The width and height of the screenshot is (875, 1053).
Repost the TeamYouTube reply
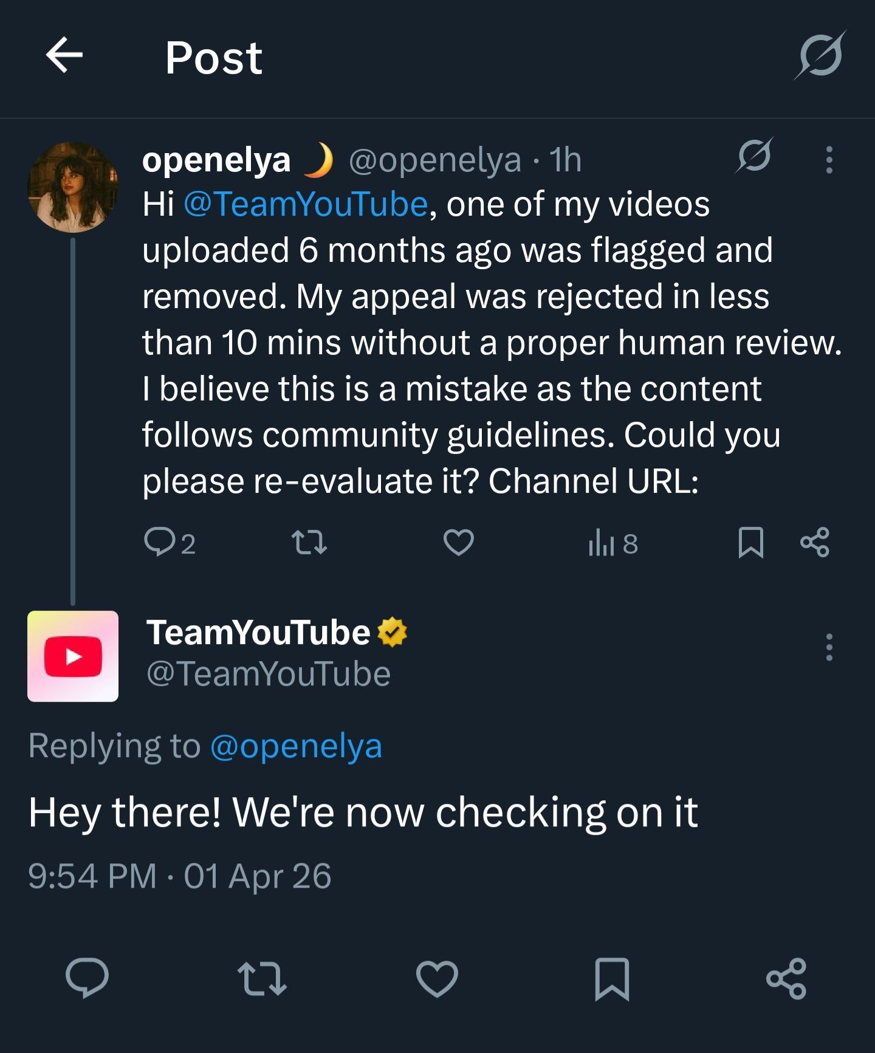[262, 978]
